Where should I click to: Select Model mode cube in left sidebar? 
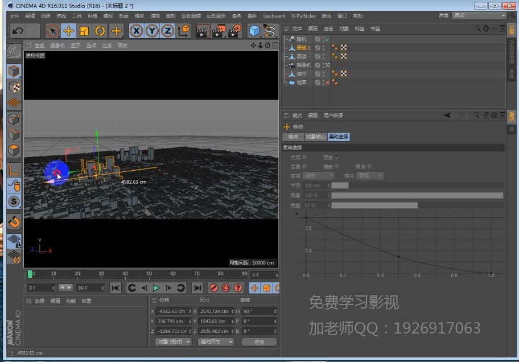pyautogui.click(x=14, y=71)
